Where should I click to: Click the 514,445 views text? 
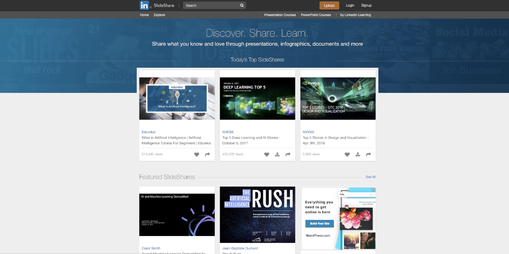click(x=152, y=154)
